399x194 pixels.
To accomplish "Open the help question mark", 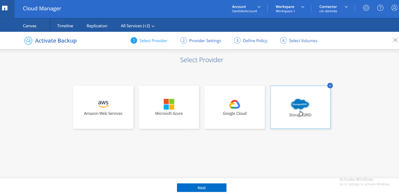I will 380,8.
